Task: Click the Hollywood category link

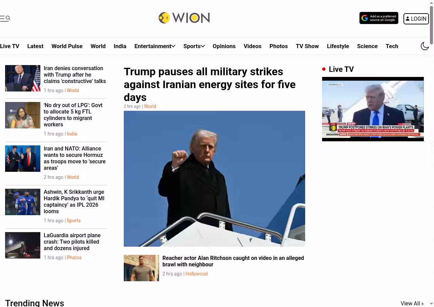Action: (196, 274)
